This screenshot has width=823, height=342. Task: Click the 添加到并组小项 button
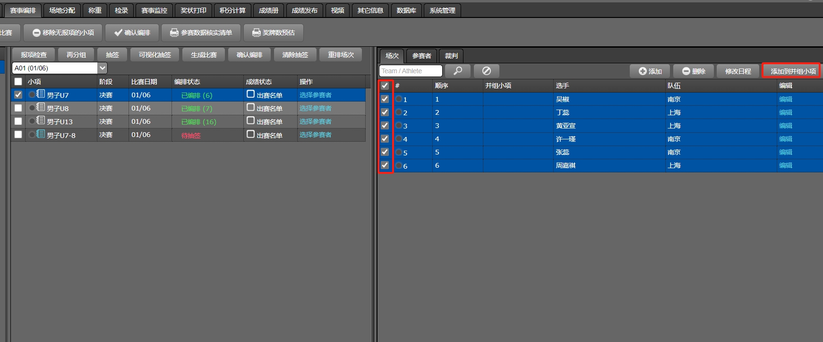click(x=793, y=71)
